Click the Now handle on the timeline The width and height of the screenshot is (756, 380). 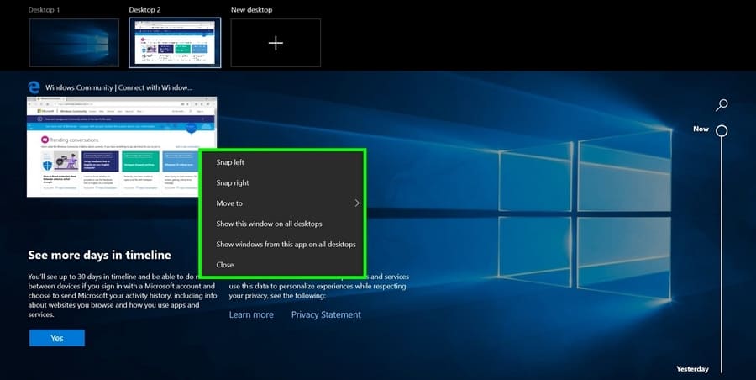[722, 130]
